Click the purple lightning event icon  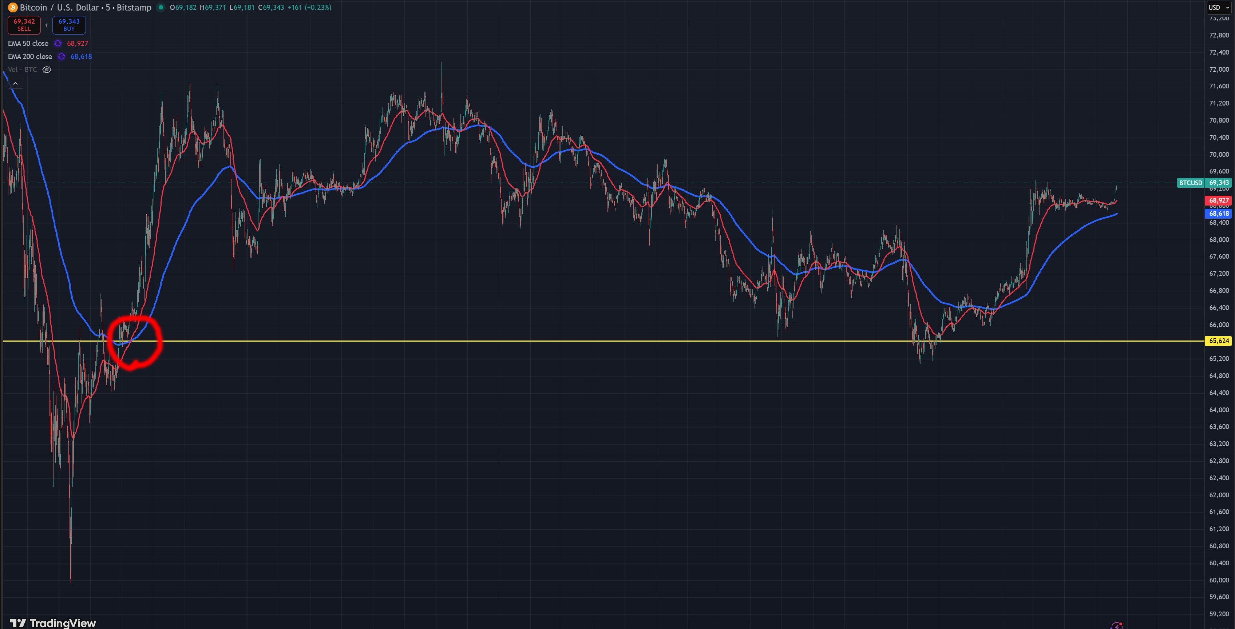1117,625
